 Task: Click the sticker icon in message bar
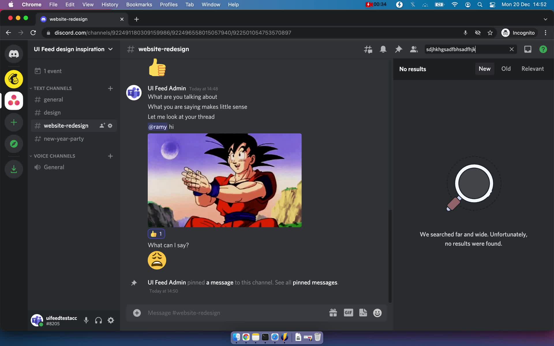[363, 313]
